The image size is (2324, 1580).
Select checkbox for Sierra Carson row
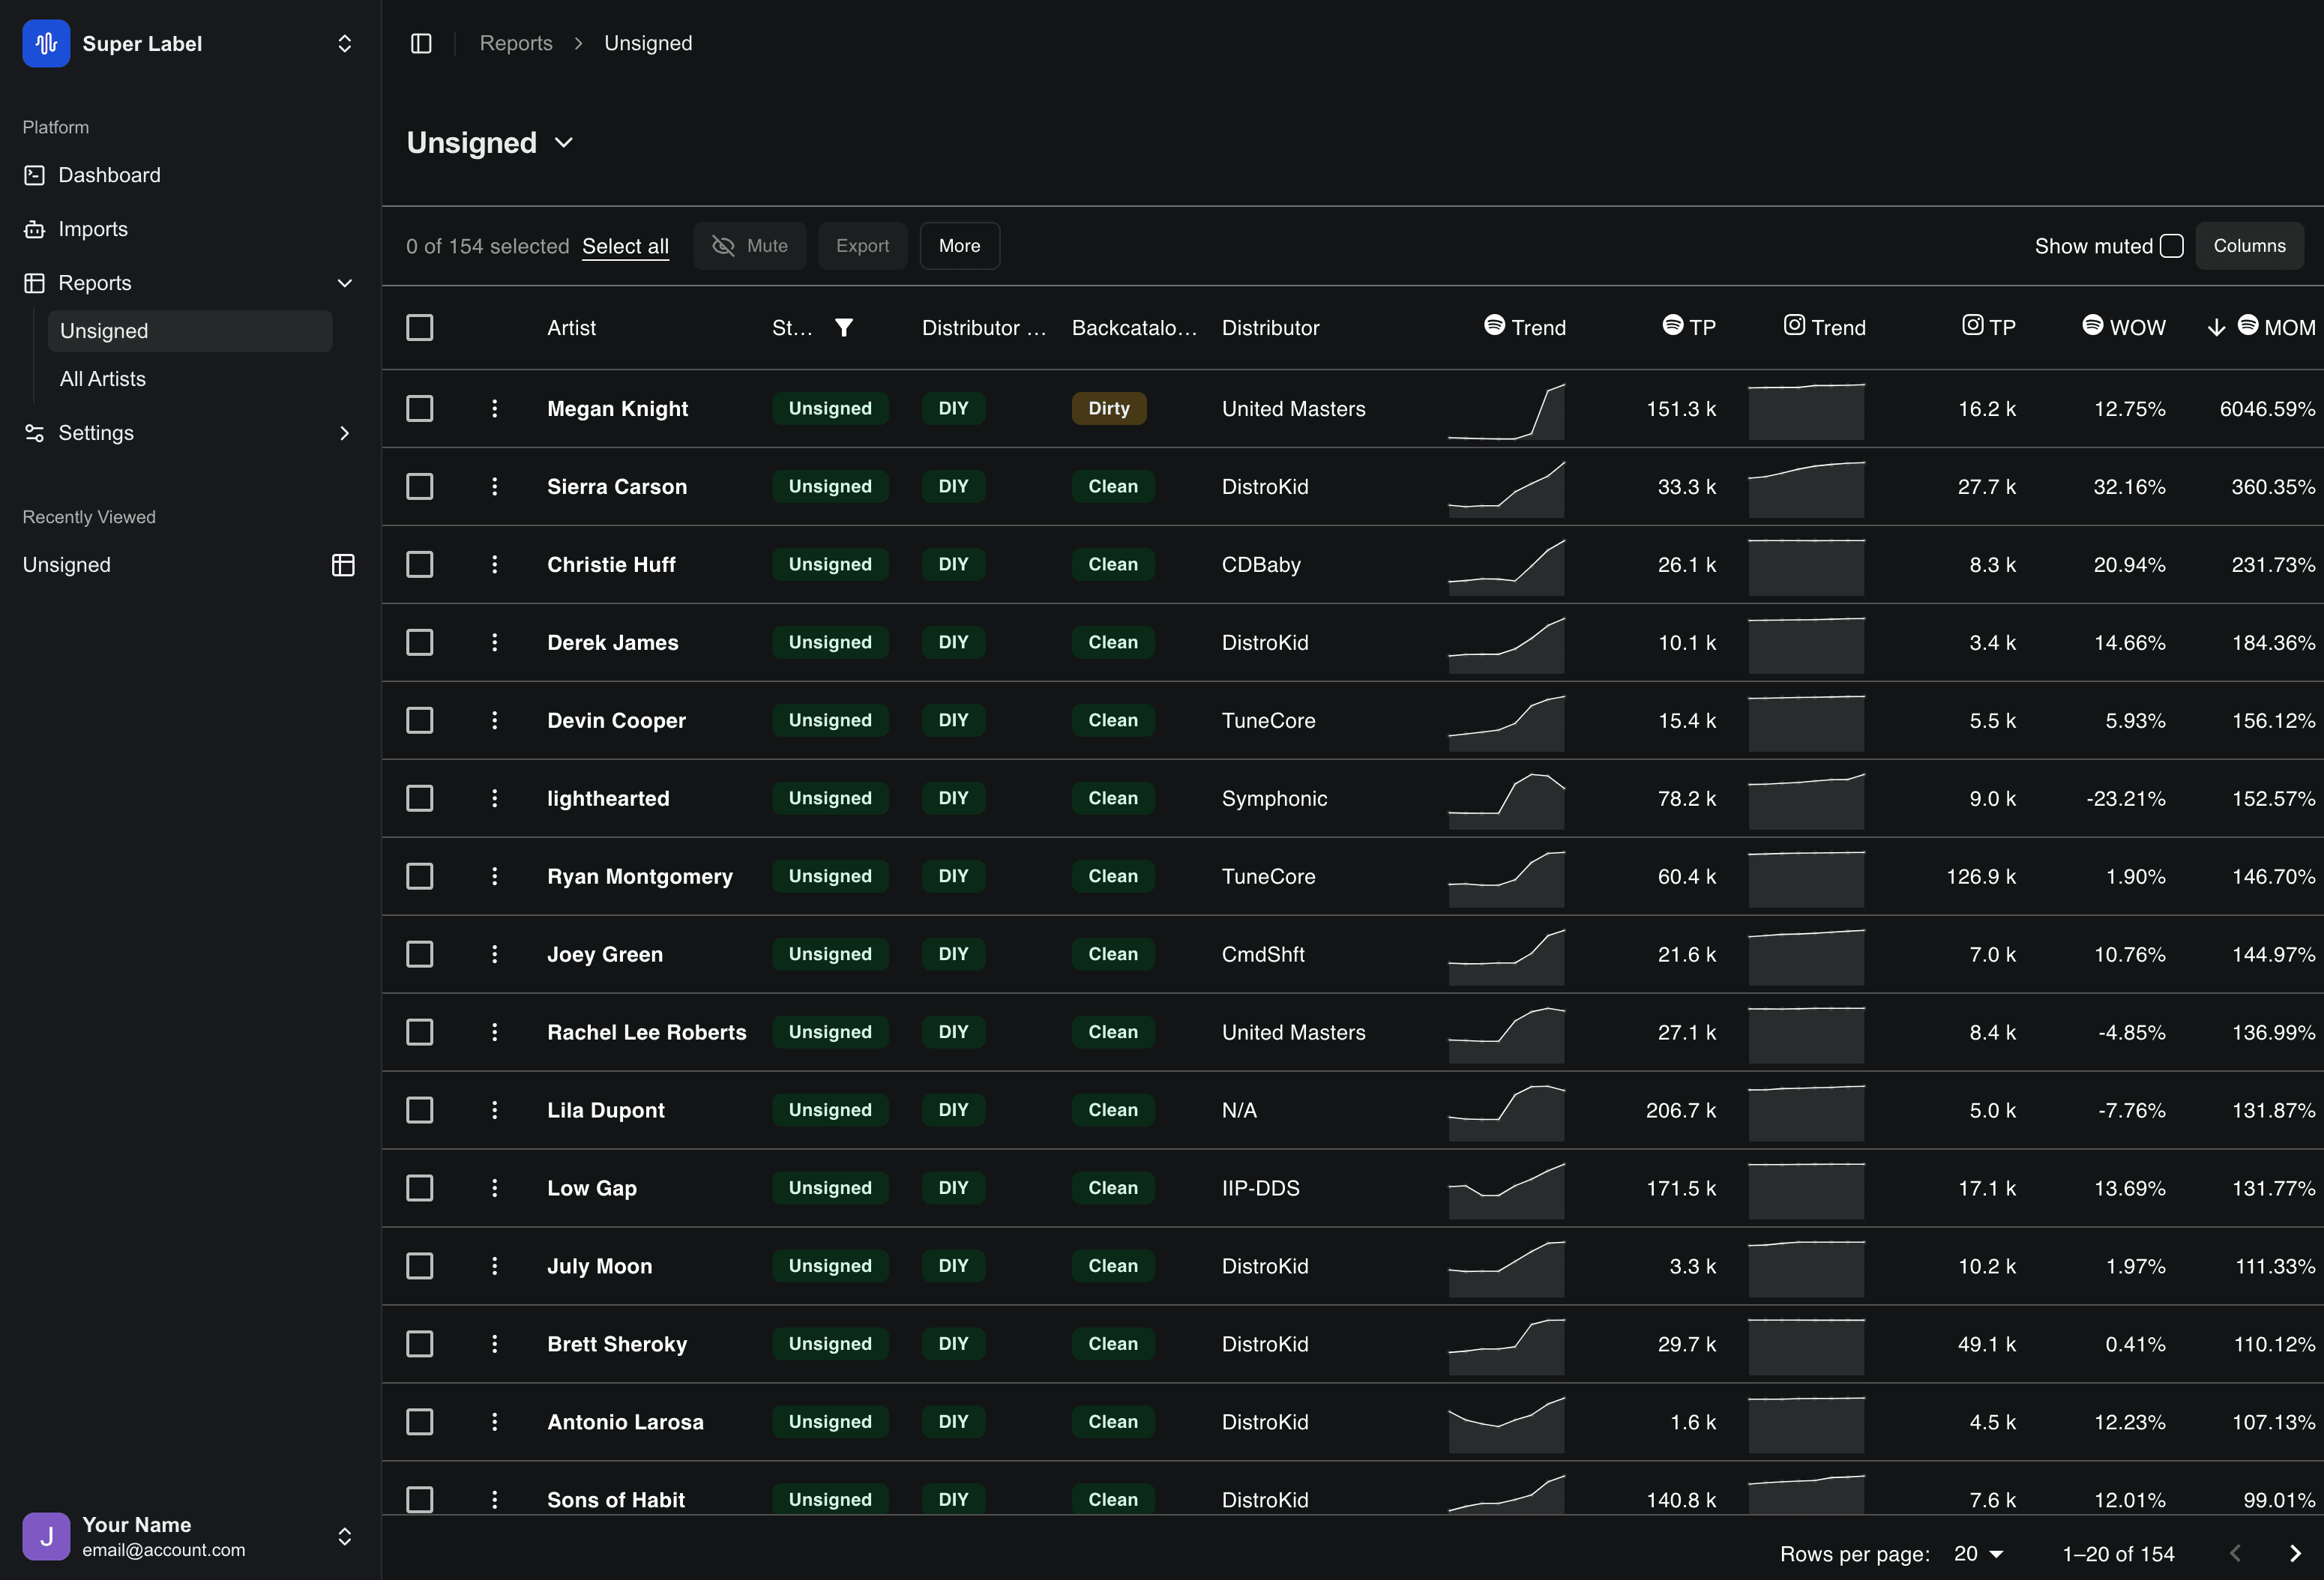point(420,486)
